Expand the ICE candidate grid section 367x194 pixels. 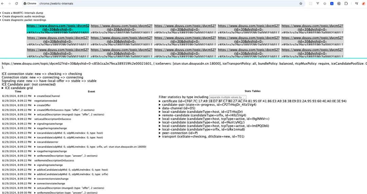19,88
